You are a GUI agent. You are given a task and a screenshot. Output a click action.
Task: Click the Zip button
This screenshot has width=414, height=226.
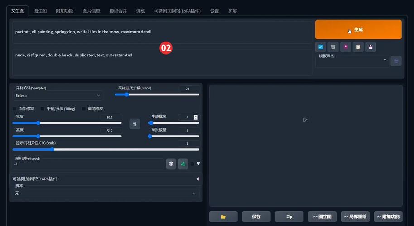point(289,217)
